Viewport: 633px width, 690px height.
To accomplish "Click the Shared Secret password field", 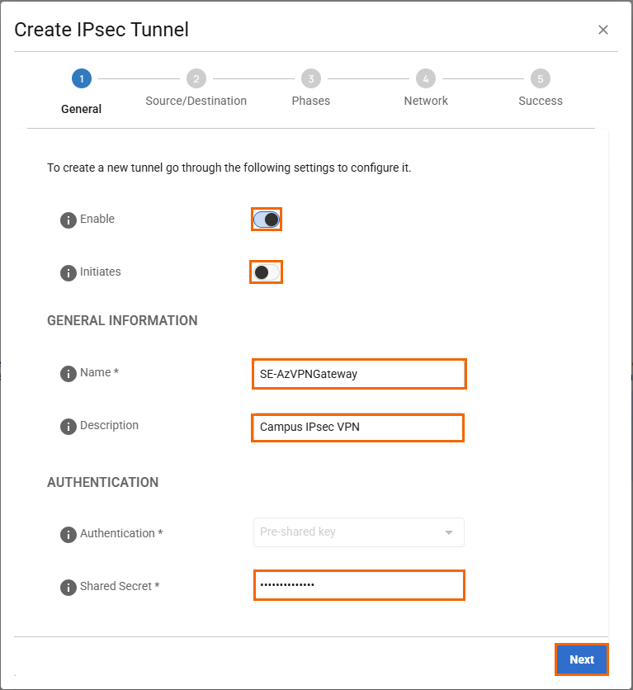I will tap(358, 585).
